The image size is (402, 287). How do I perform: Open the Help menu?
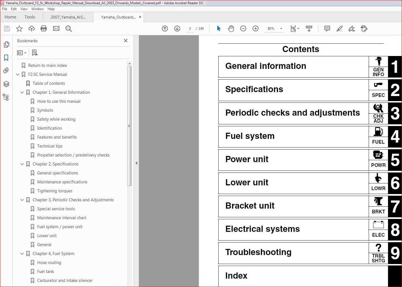click(51, 9)
